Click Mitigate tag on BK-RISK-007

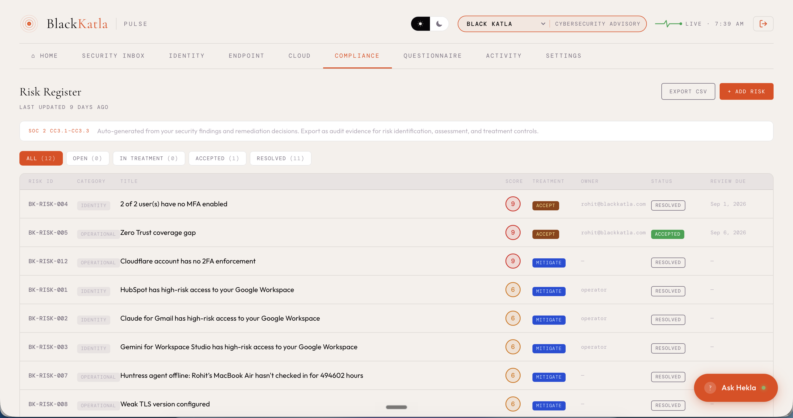click(549, 377)
